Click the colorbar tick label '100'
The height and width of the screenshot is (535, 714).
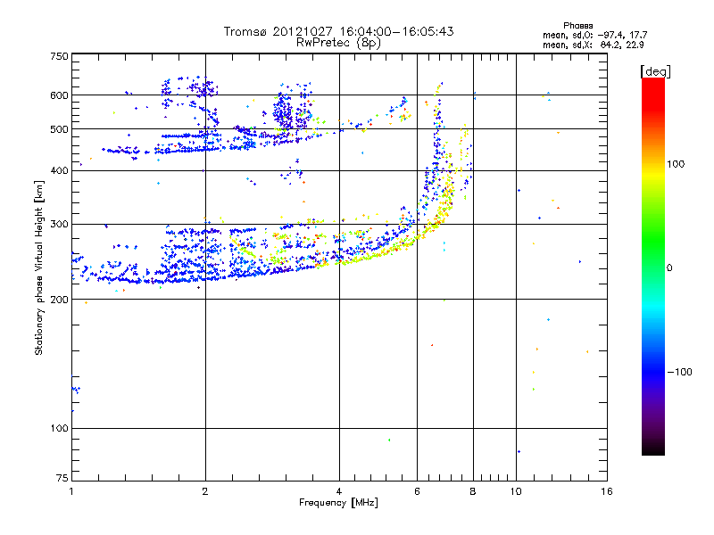(676, 164)
